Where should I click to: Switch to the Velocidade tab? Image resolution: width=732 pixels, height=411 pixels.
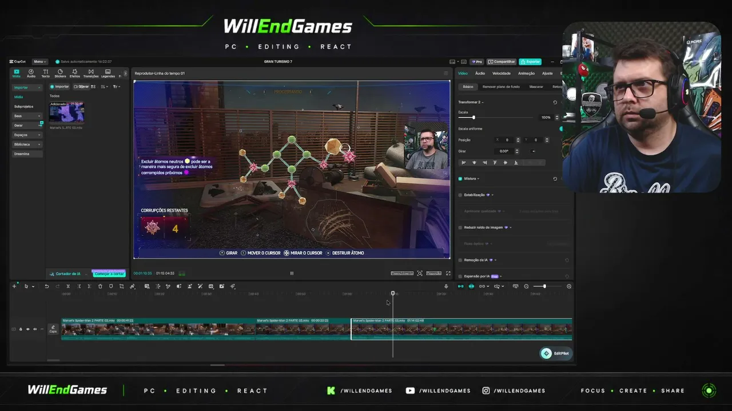click(x=502, y=73)
